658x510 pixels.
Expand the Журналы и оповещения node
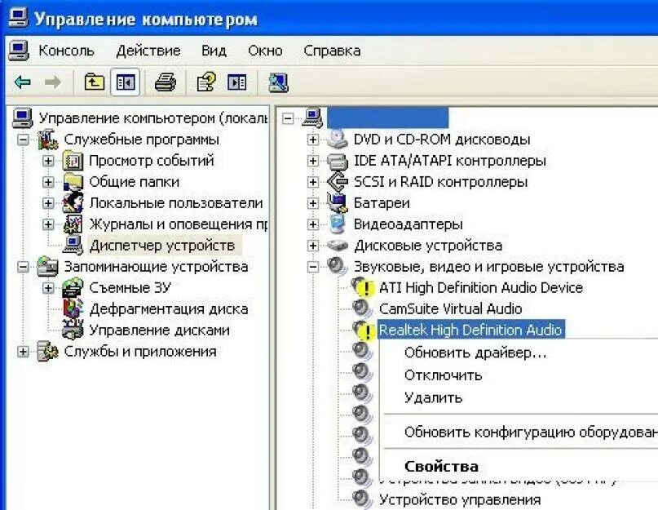(x=48, y=224)
